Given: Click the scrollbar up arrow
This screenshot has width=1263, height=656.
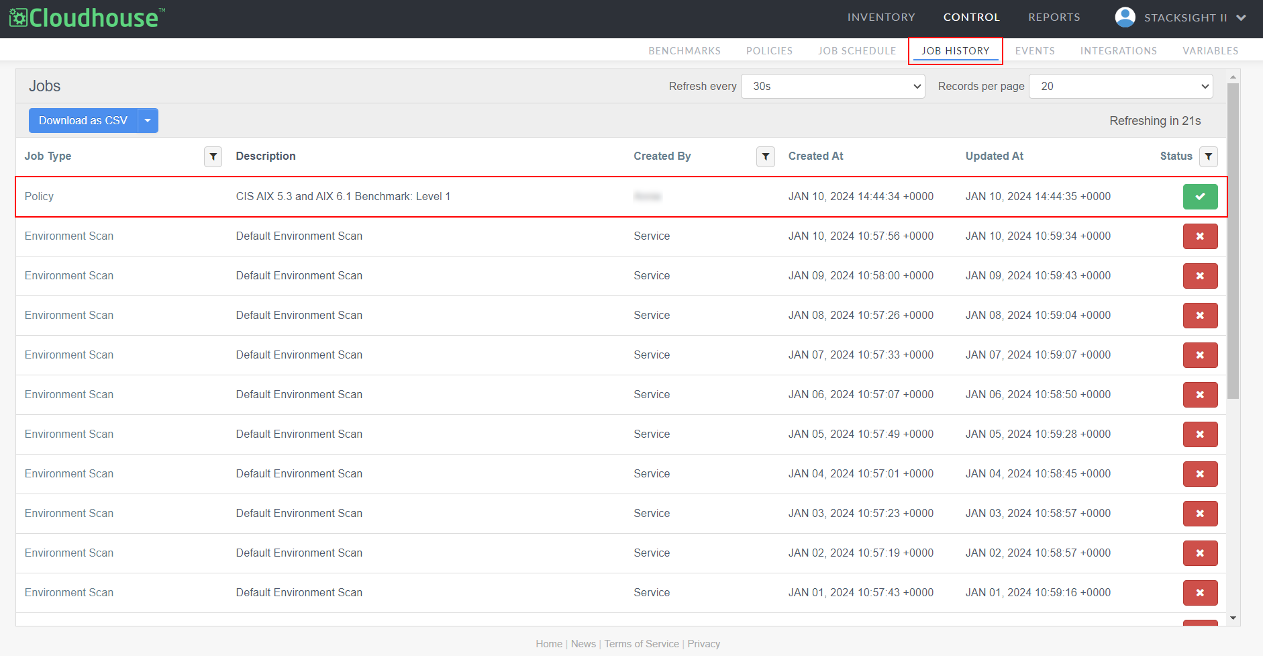Looking at the screenshot, I should (x=1233, y=77).
